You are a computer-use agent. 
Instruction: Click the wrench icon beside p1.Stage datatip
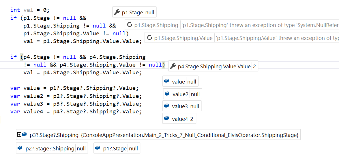click(117, 12)
